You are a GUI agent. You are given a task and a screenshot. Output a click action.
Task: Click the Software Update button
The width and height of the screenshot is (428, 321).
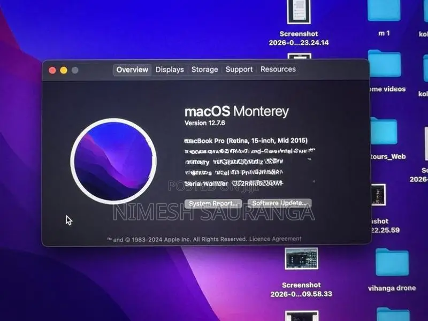tap(279, 203)
